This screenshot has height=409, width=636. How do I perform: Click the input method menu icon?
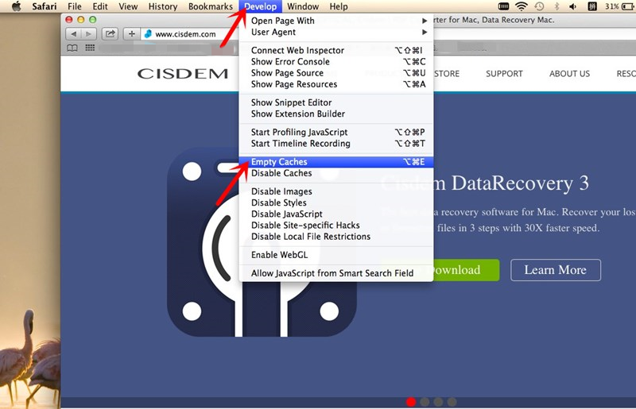point(592,6)
